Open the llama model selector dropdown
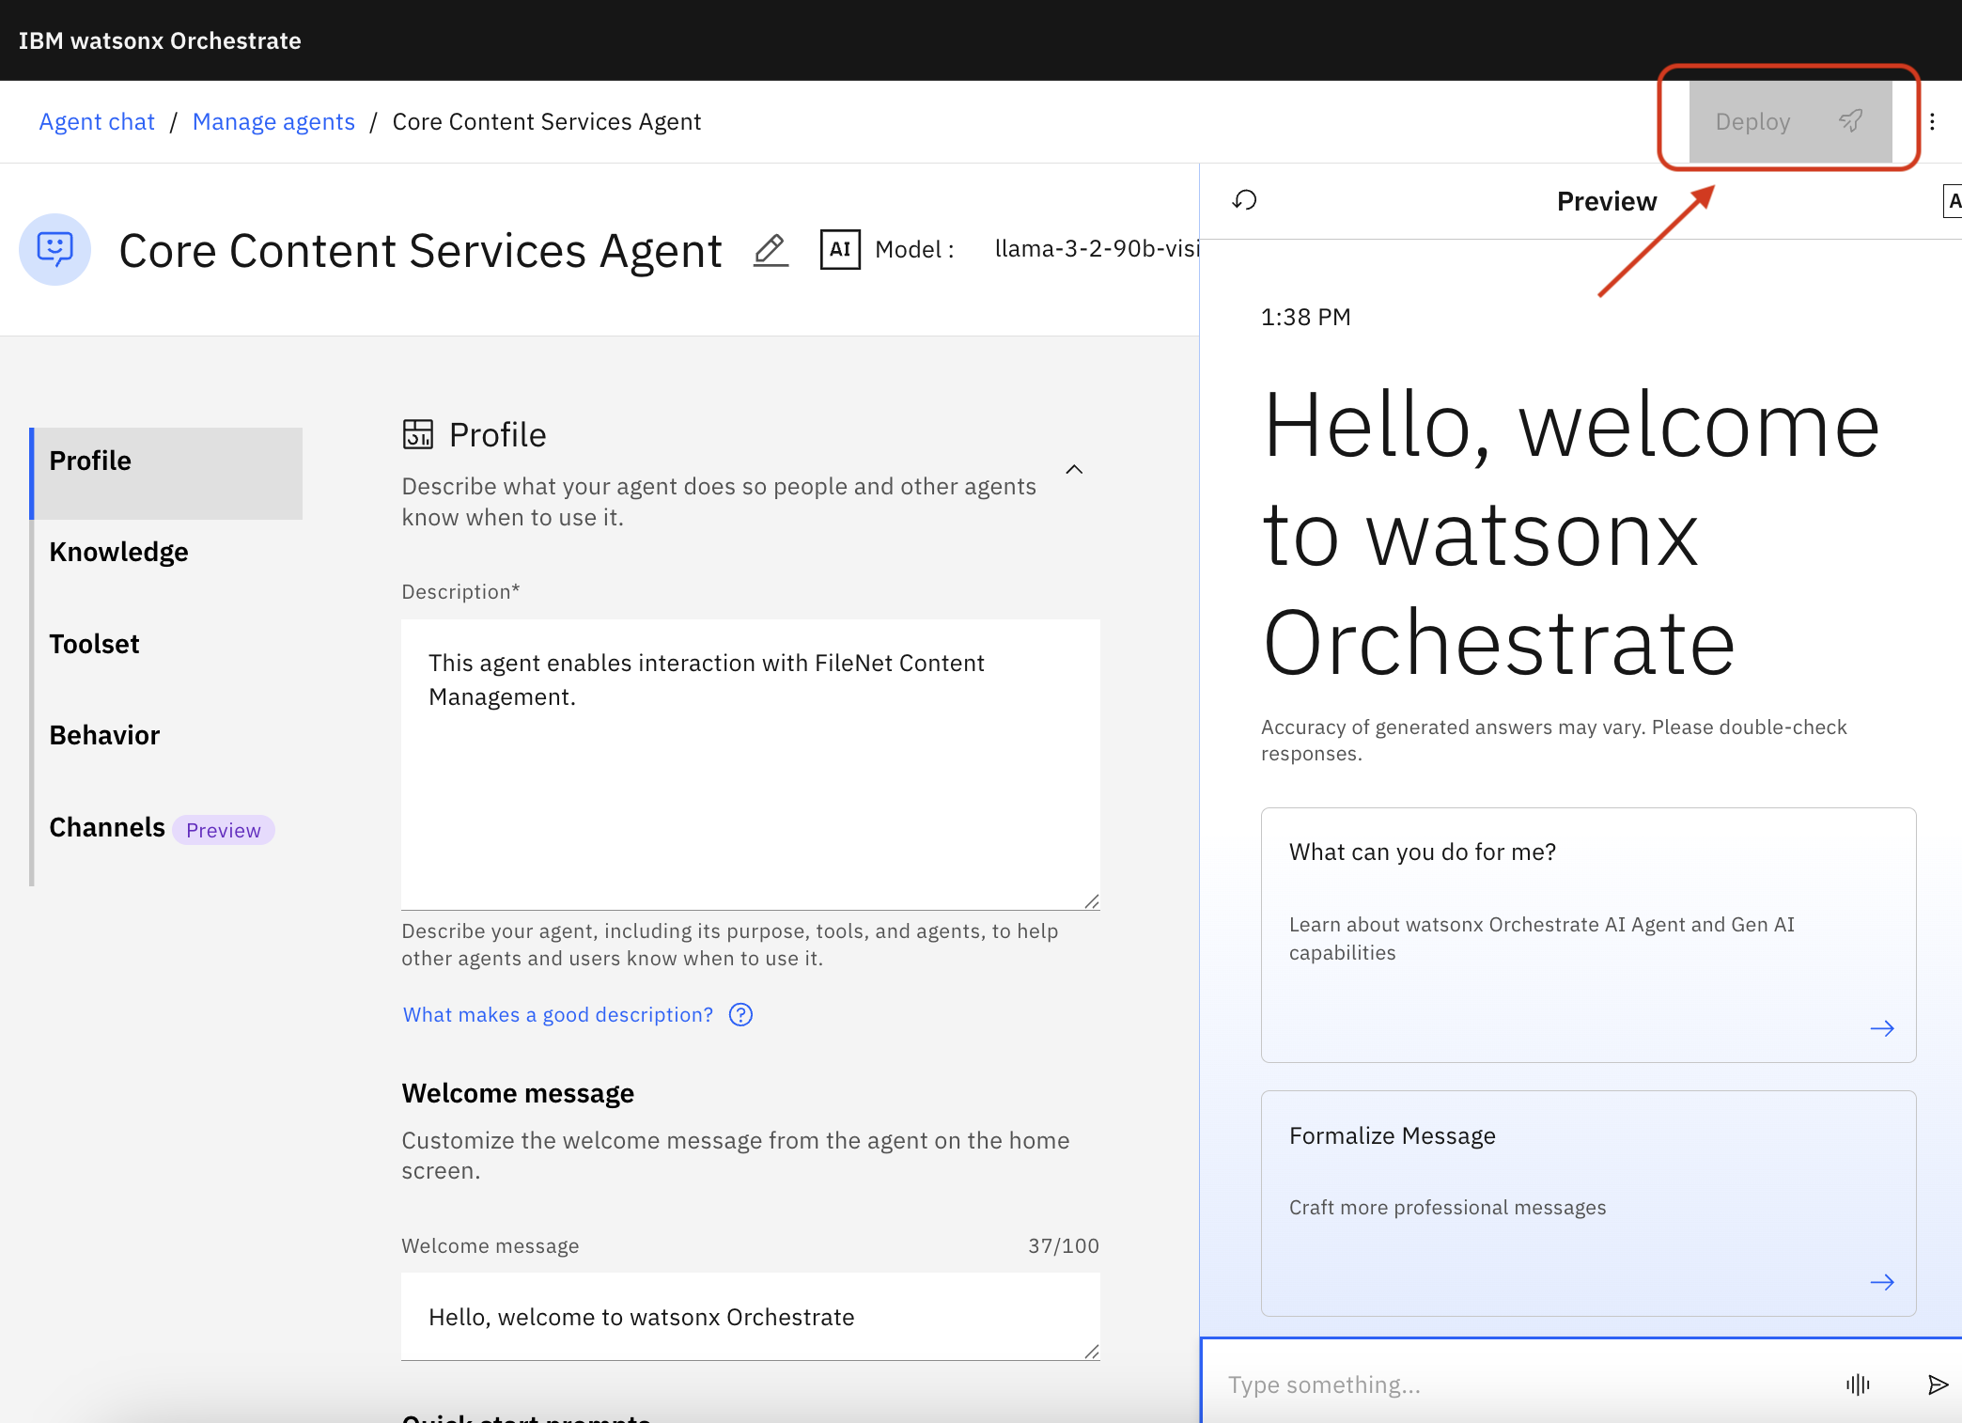This screenshot has height=1423, width=1962. coord(1095,249)
